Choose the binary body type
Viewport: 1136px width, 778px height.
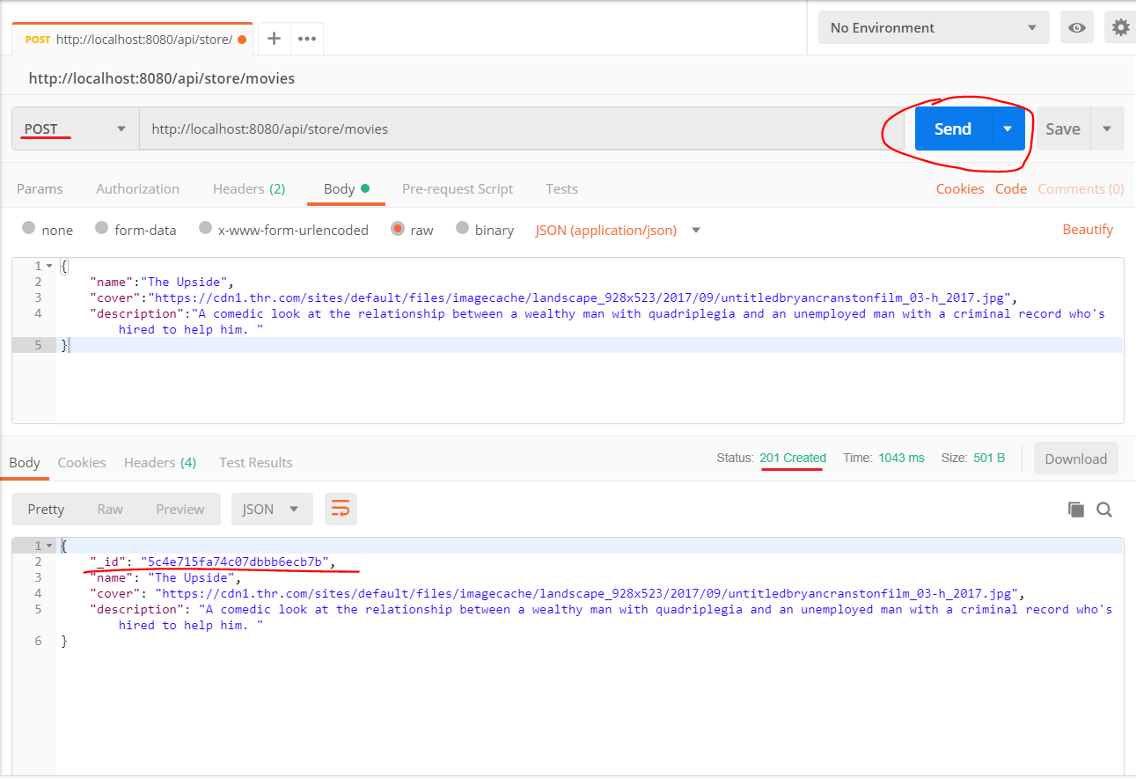(462, 229)
